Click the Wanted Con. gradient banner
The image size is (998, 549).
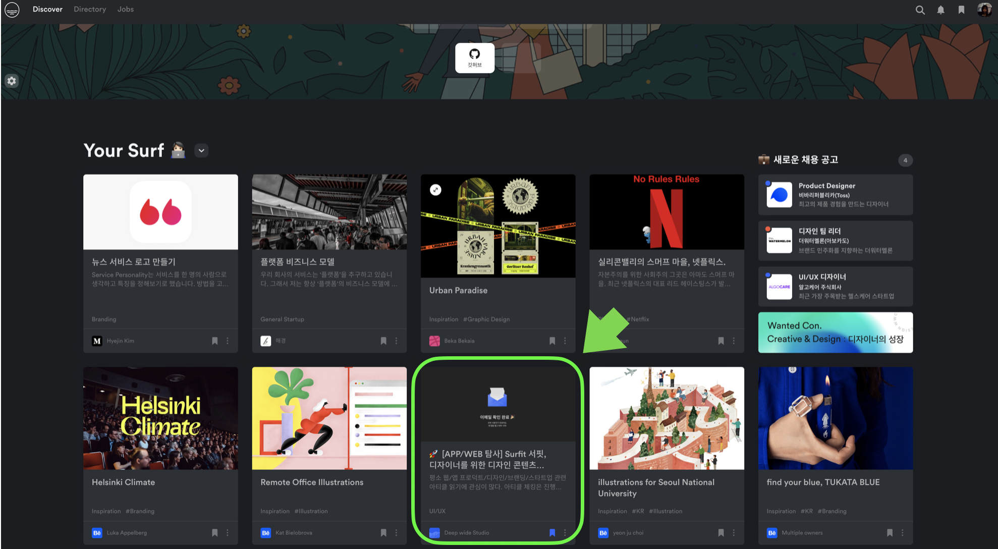[835, 333]
